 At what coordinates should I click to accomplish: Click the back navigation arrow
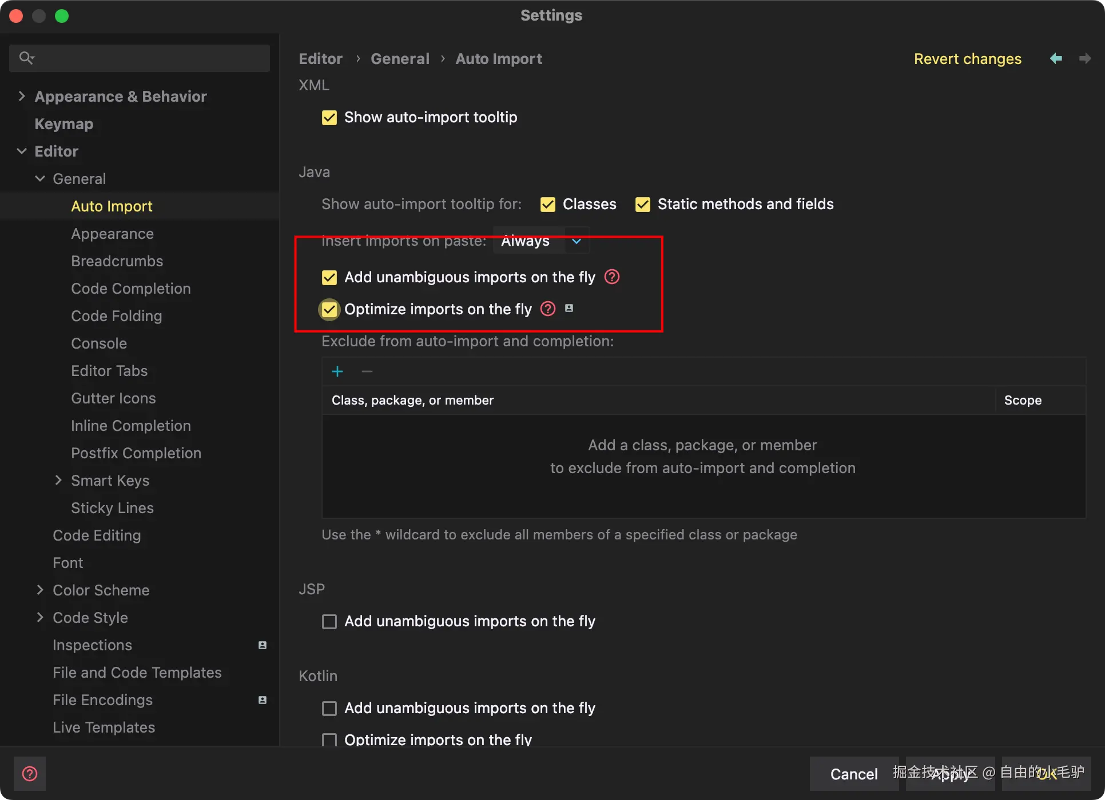pyautogui.click(x=1056, y=58)
